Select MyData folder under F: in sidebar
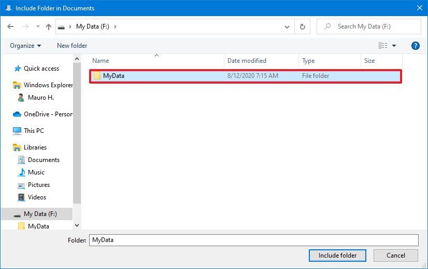This screenshot has width=428, height=269. click(x=38, y=226)
